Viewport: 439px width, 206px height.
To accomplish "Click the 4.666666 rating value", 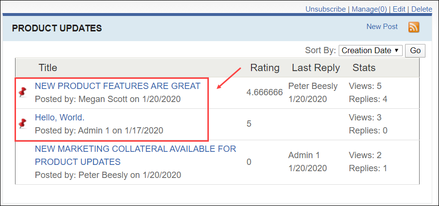I will click(265, 92).
